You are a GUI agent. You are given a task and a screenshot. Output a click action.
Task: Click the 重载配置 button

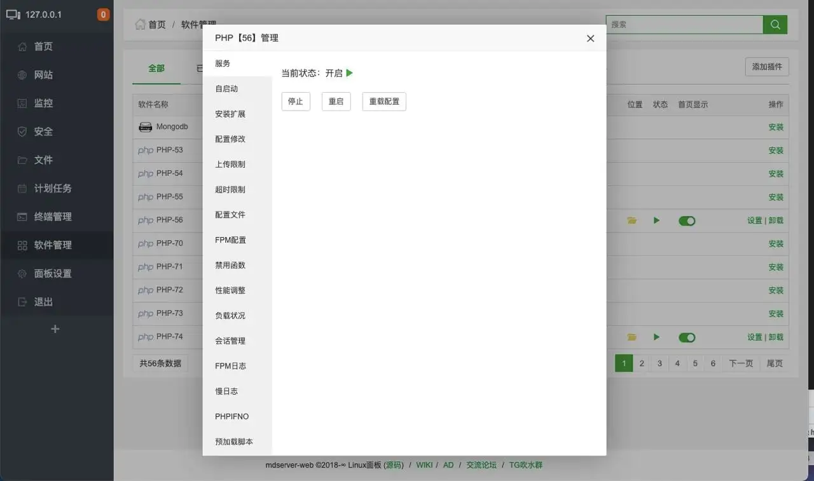coord(384,102)
